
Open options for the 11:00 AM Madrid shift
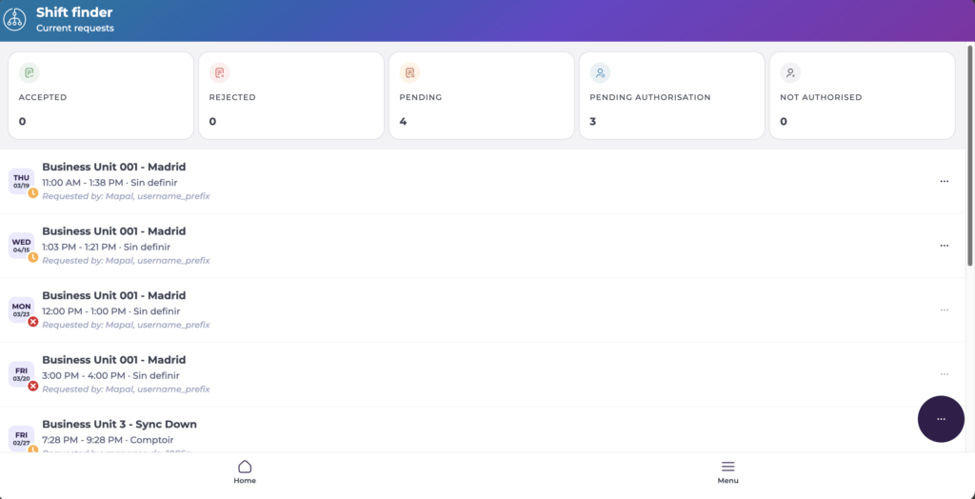pos(944,181)
